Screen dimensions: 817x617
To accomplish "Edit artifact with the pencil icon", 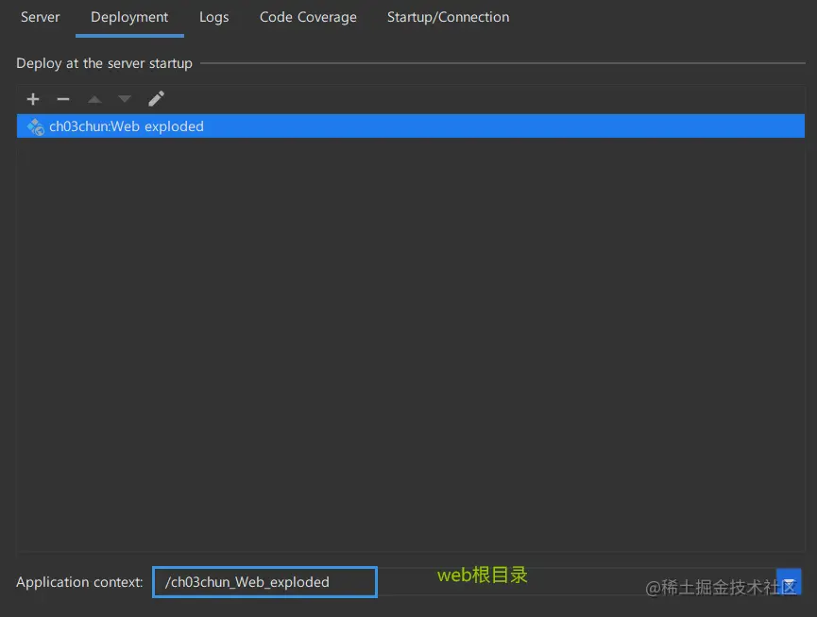I will (156, 99).
